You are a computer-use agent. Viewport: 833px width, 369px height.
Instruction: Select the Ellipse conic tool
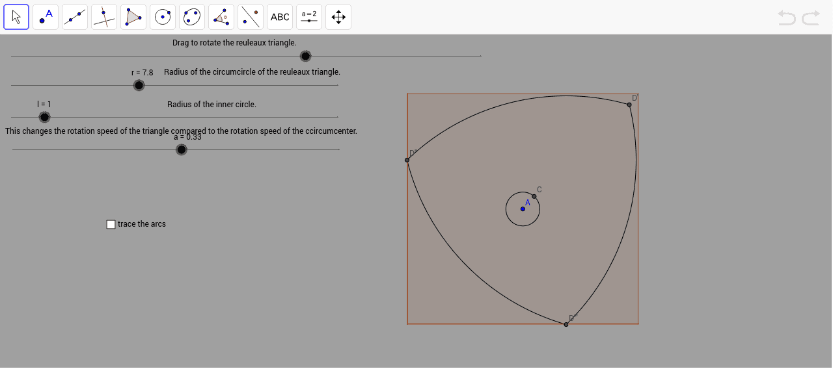point(192,17)
